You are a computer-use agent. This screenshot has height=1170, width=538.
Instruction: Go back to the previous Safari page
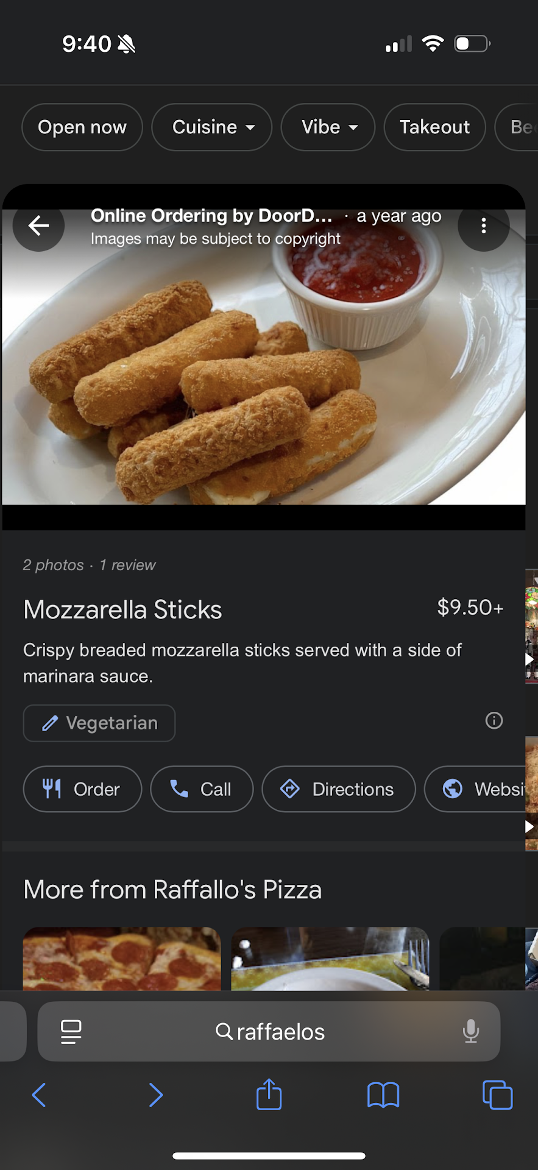(39, 1095)
